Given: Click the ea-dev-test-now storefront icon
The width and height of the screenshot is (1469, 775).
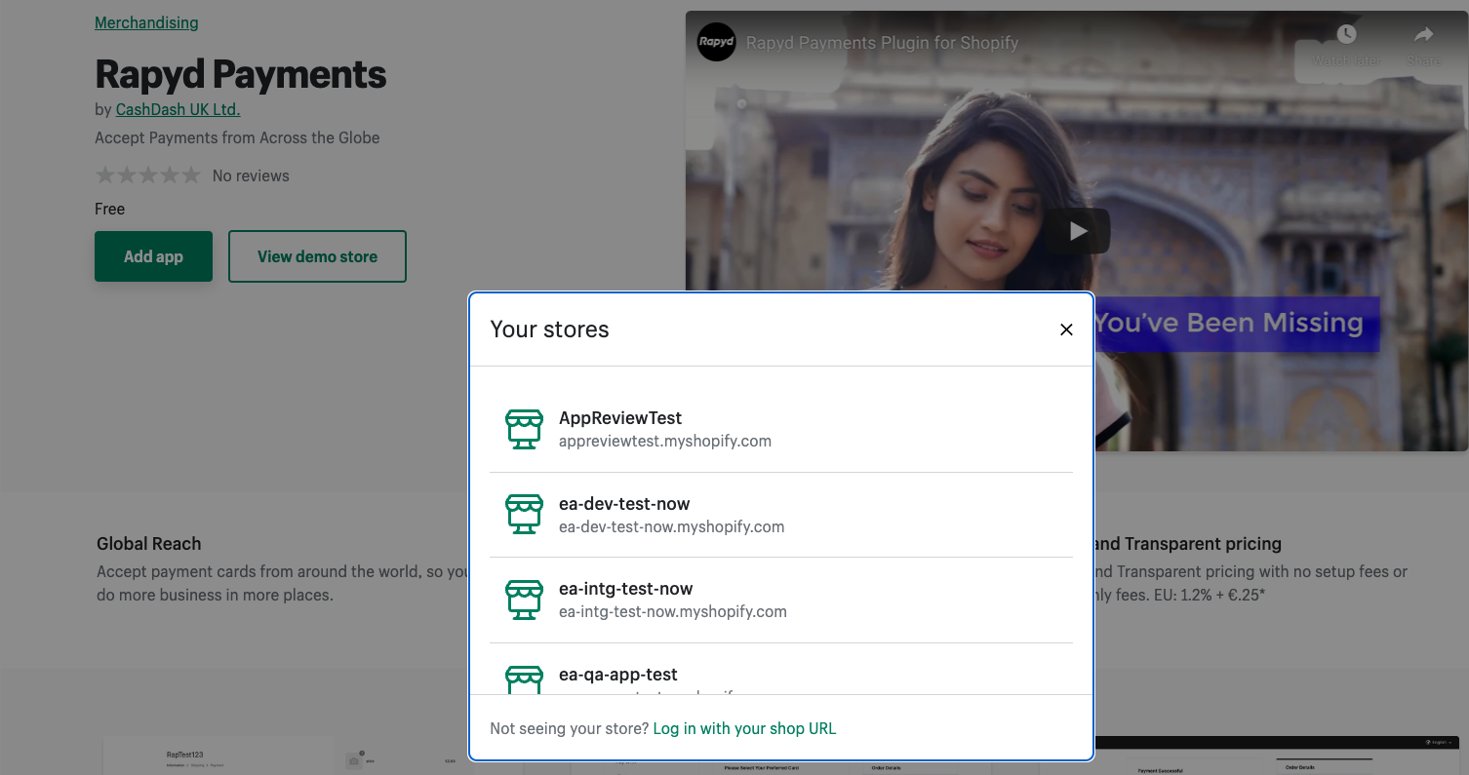Looking at the screenshot, I should (x=524, y=515).
